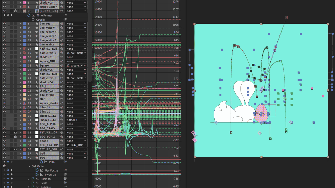
Task: Hide the Happy Easter text layer
Action: 4,7
